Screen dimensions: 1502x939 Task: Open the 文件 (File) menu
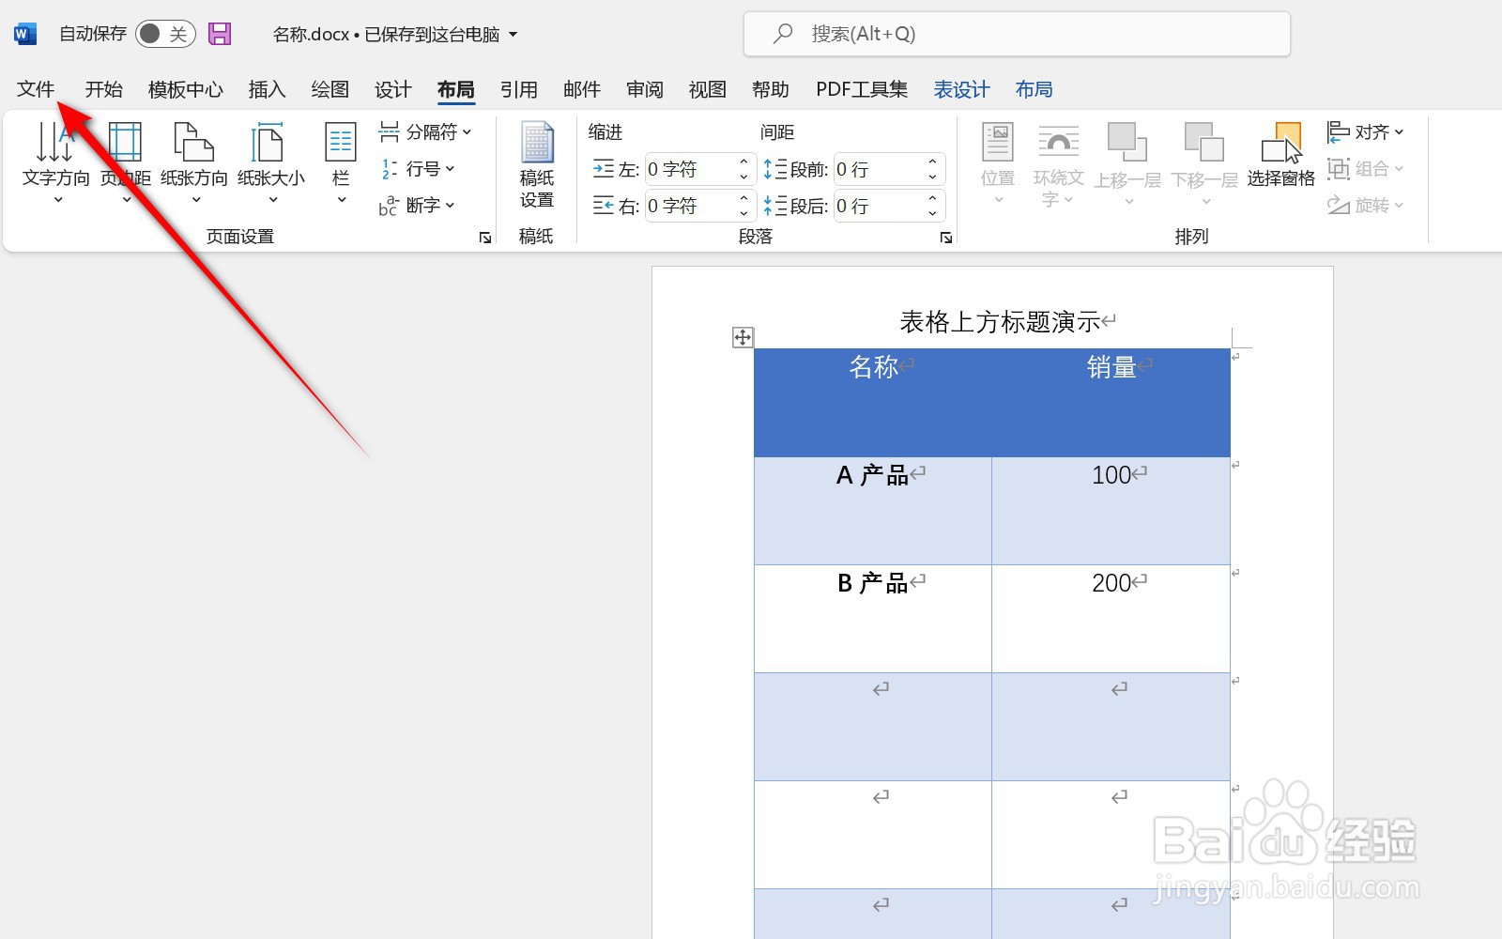(36, 89)
